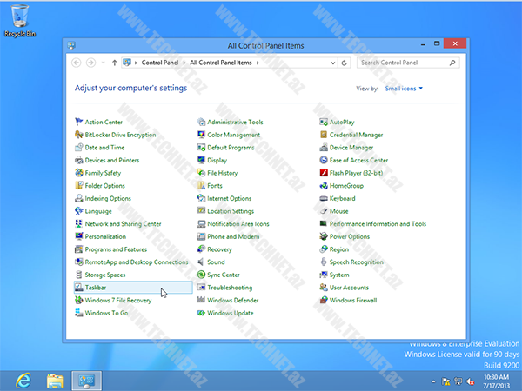Open Performance Information and Tools link
The width and height of the screenshot is (522, 391).
click(378, 224)
